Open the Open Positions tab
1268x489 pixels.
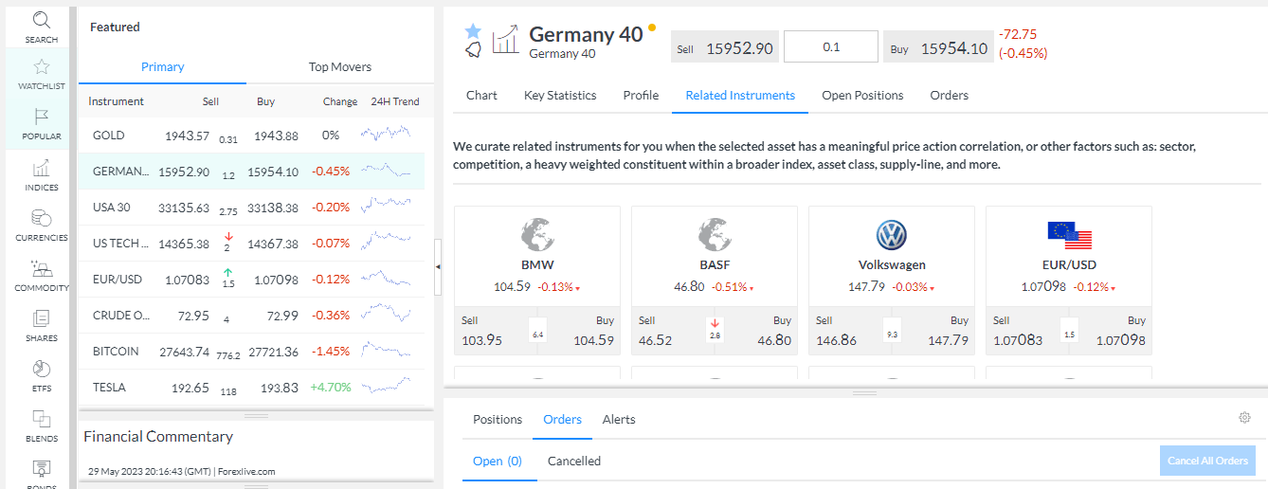click(x=862, y=96)
